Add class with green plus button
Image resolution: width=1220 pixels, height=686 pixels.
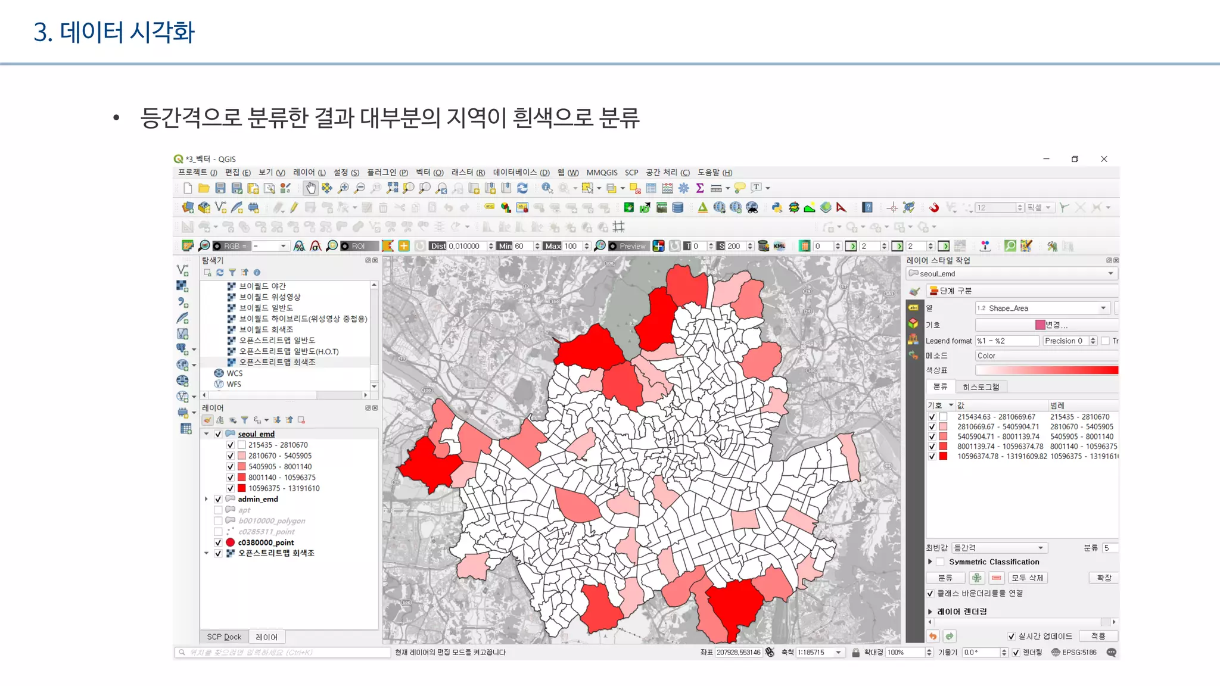coord(977,578)
